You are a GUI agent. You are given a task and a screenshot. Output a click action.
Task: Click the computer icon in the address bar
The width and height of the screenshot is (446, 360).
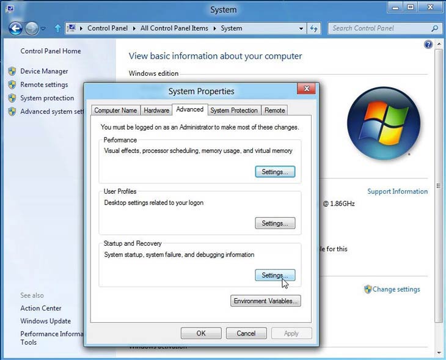click(x=71, y=28)
